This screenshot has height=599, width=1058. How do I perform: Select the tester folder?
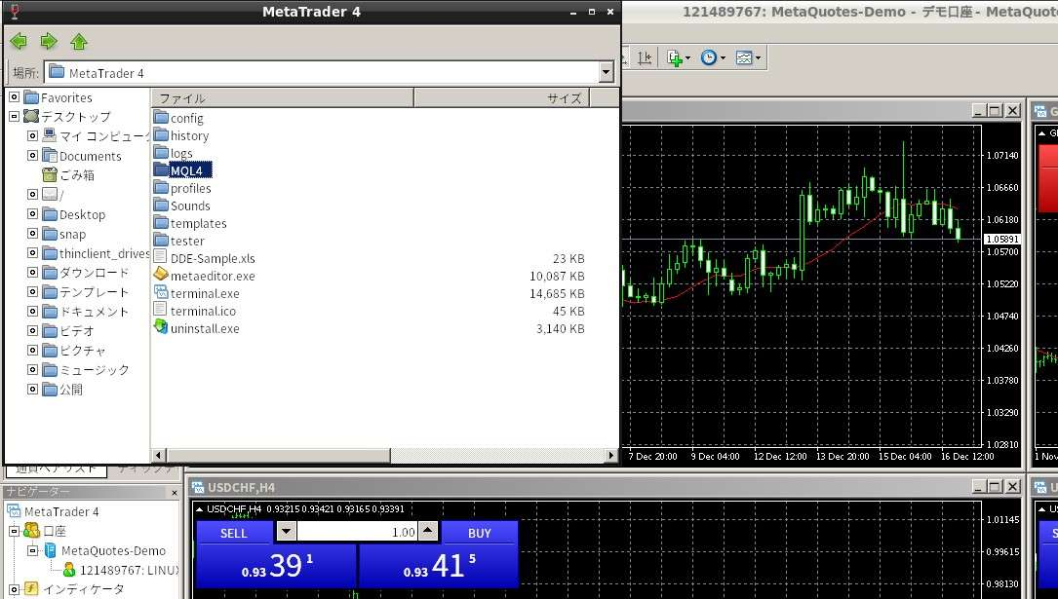coord(187,241)
